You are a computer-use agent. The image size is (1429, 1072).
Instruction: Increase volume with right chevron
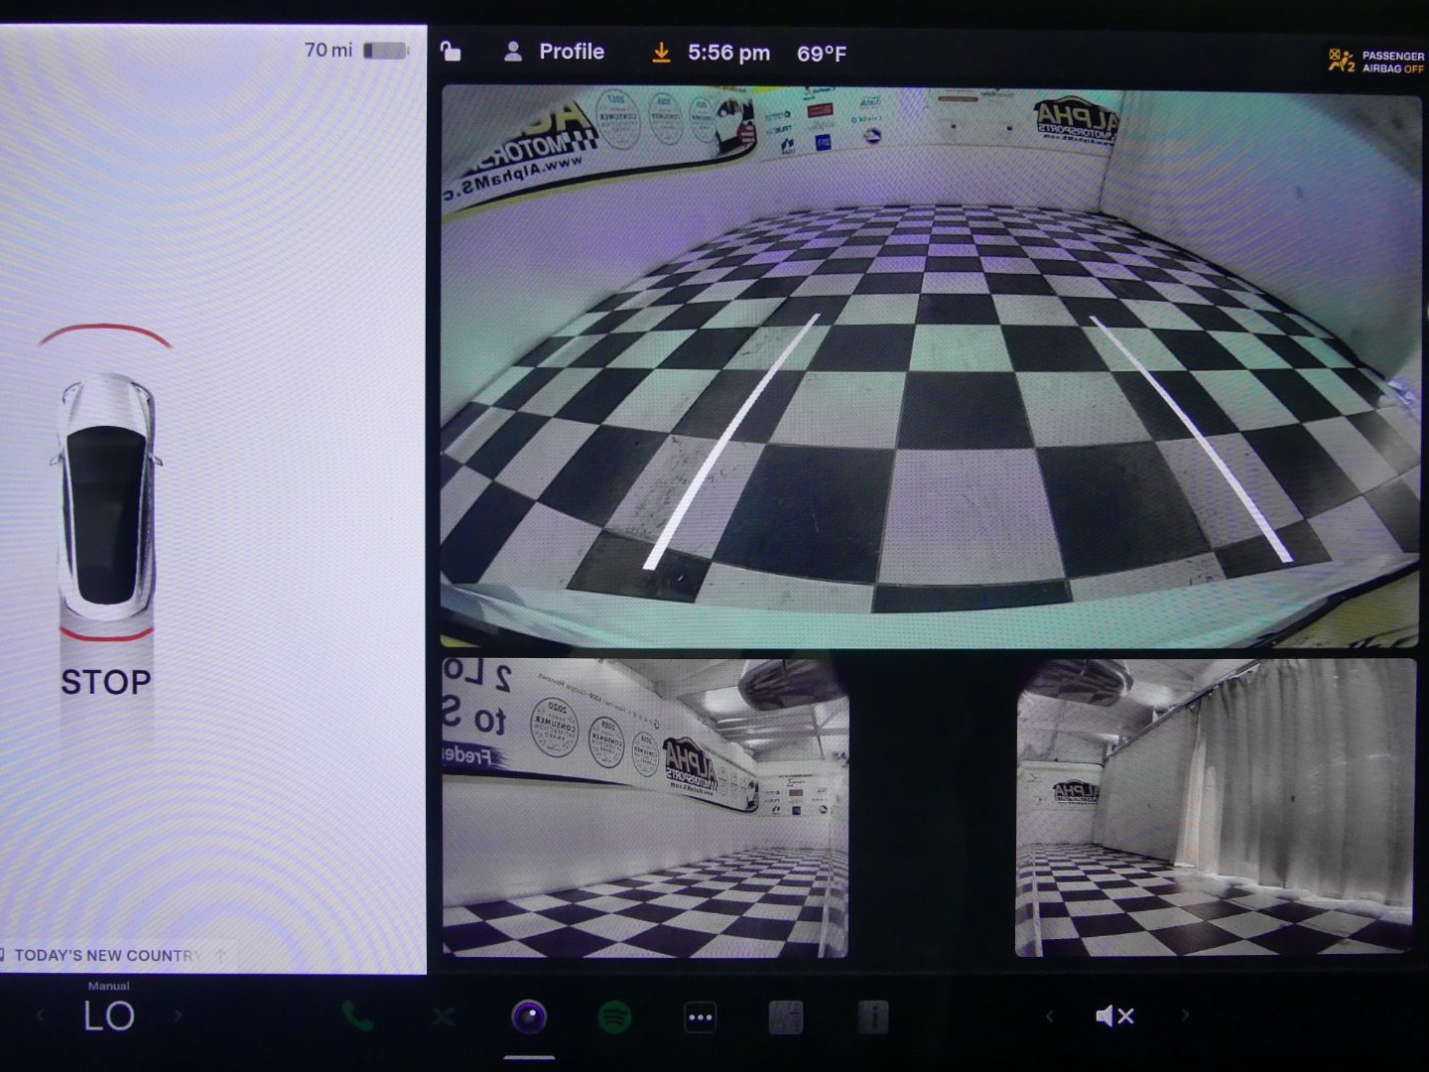click(1185, 1015)
